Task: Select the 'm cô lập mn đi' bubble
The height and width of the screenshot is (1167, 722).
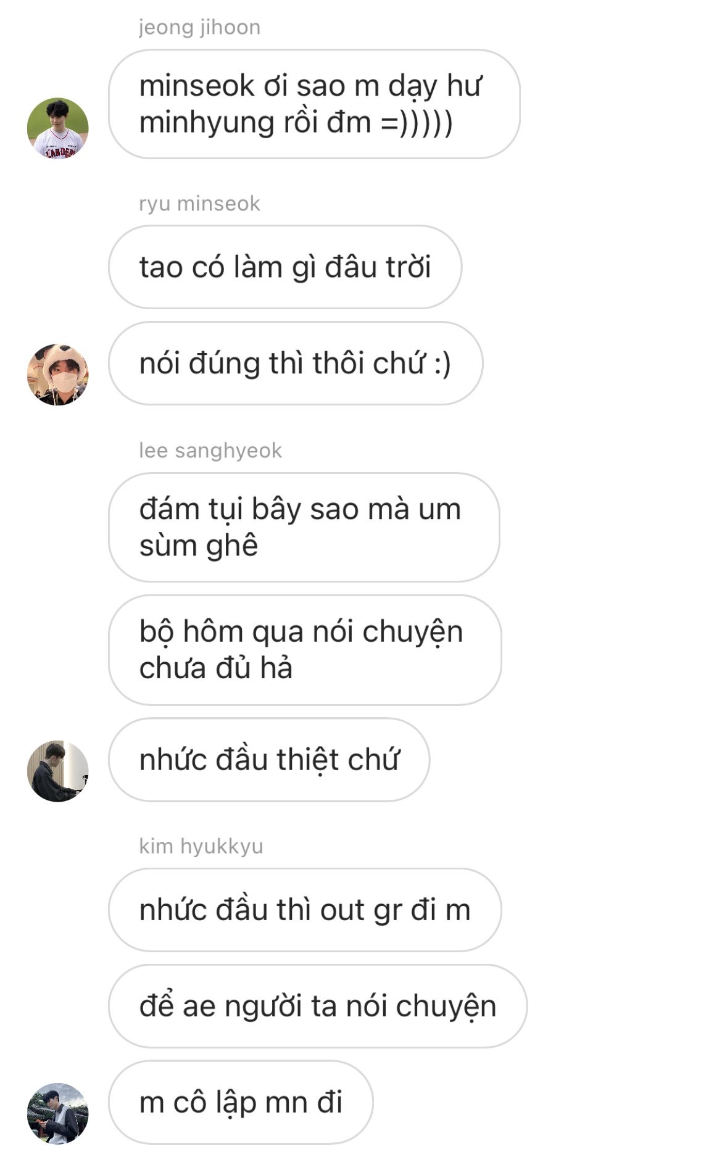Action: click(241, 1102)
